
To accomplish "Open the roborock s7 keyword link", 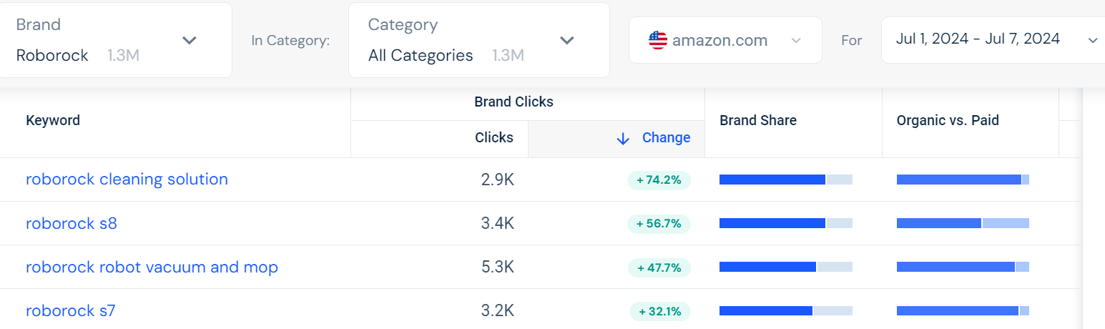I will (71, 311).
